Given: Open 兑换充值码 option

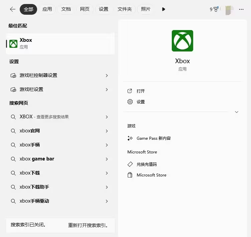Looking at the screenshot, I should click(x=147, y=164).
